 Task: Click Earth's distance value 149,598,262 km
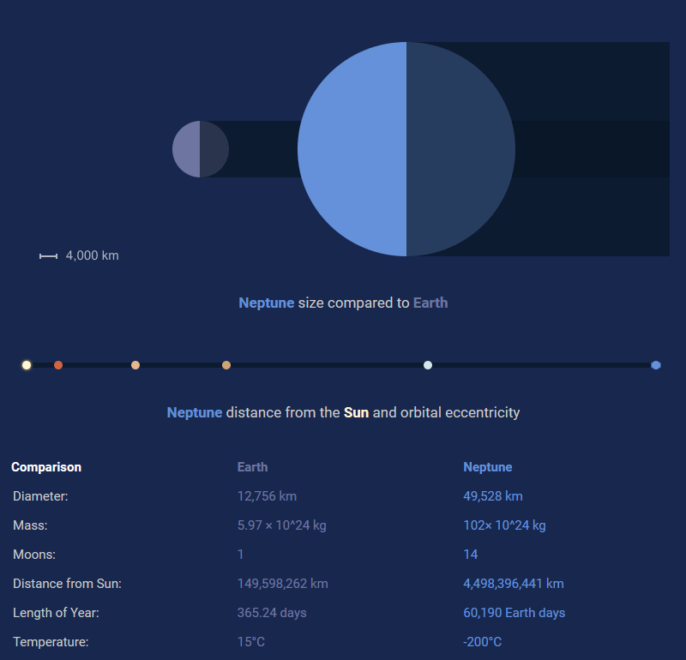tap(282, 584)
